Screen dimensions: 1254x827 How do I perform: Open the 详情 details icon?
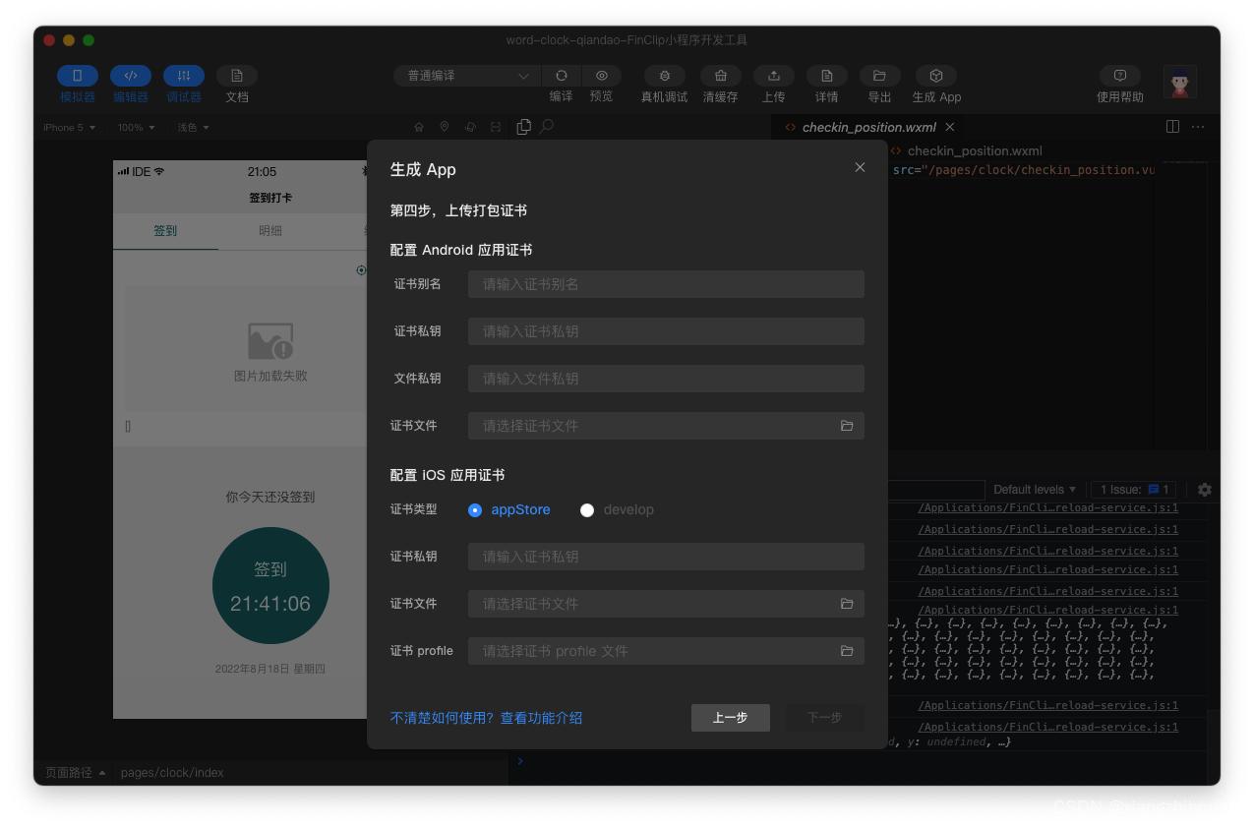click(x=827, y=76)
